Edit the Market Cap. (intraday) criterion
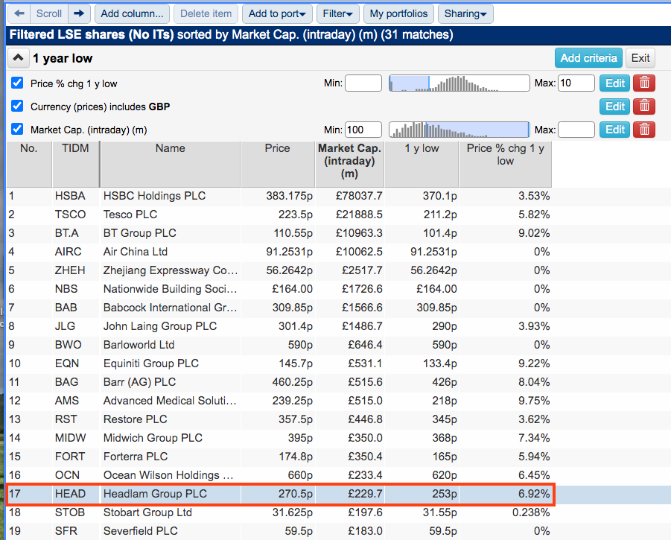The width and height of the screenshot is (671, 540). (615, 130)
